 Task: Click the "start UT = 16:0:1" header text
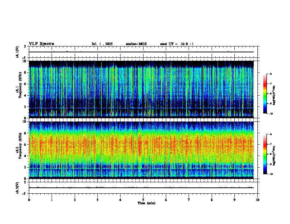(x=177, y=44)
